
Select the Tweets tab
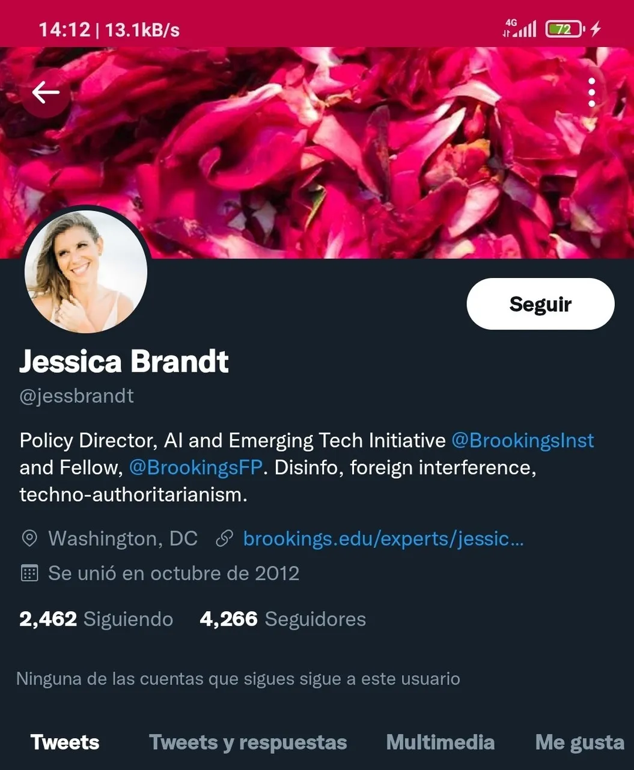pos(65,742)
